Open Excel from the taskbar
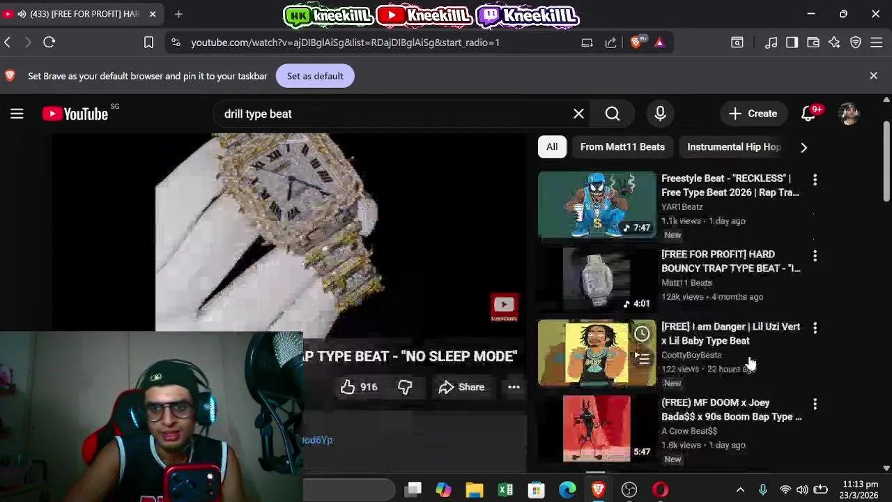The height and width of the screenshot is (502, 892). pyautogui.click(x=505, y=490)
